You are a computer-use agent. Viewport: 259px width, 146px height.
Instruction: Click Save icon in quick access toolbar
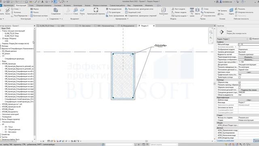coord(8,2)
